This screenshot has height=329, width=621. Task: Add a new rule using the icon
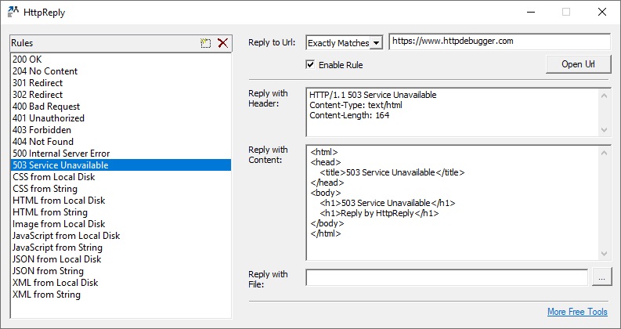coord(205,43)
